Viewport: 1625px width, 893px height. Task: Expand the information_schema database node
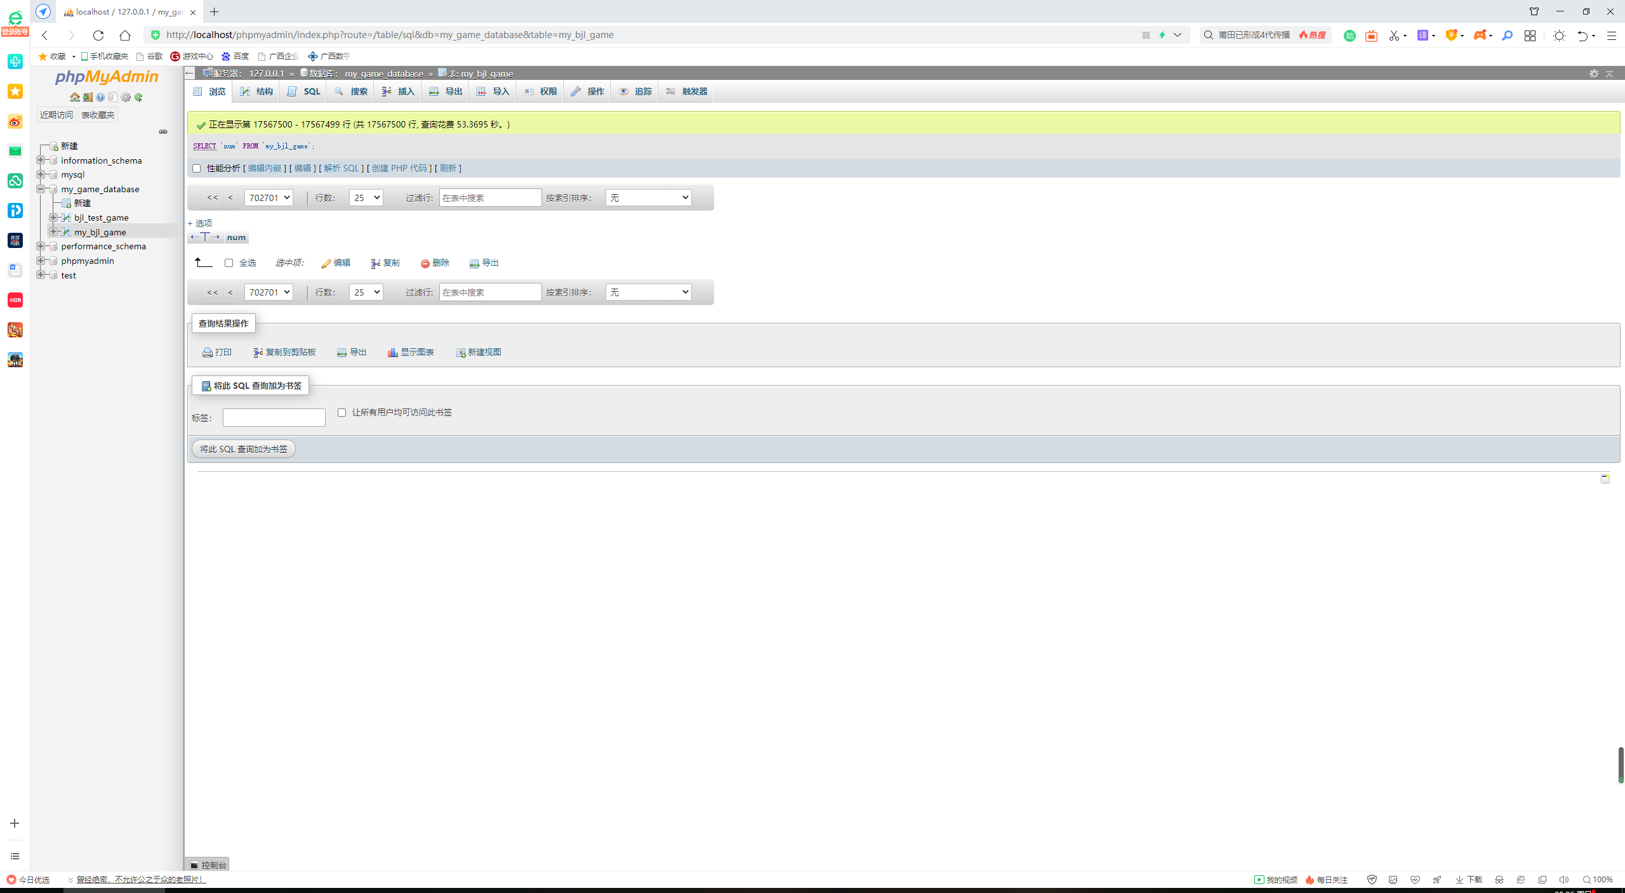41,160
